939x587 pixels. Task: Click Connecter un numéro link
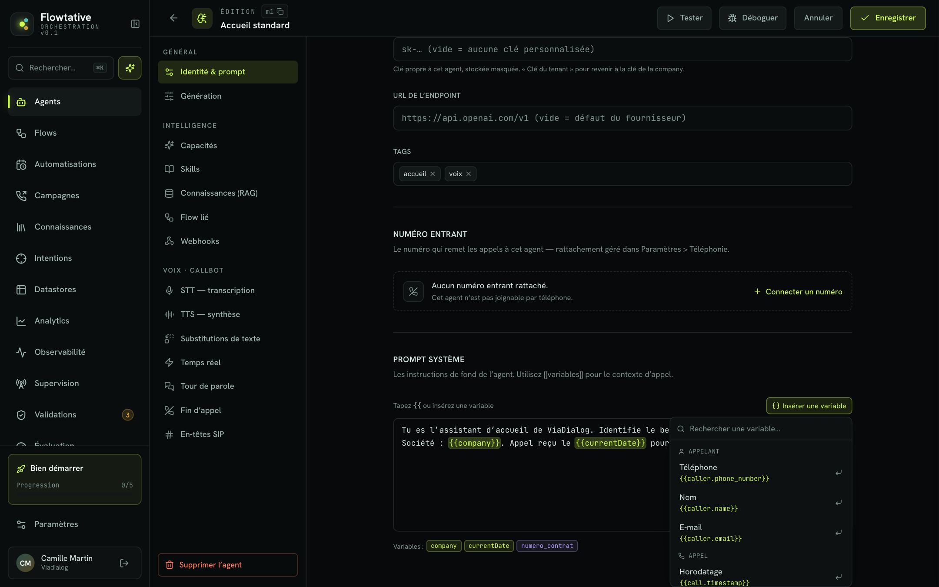click(x=798, y=292)
